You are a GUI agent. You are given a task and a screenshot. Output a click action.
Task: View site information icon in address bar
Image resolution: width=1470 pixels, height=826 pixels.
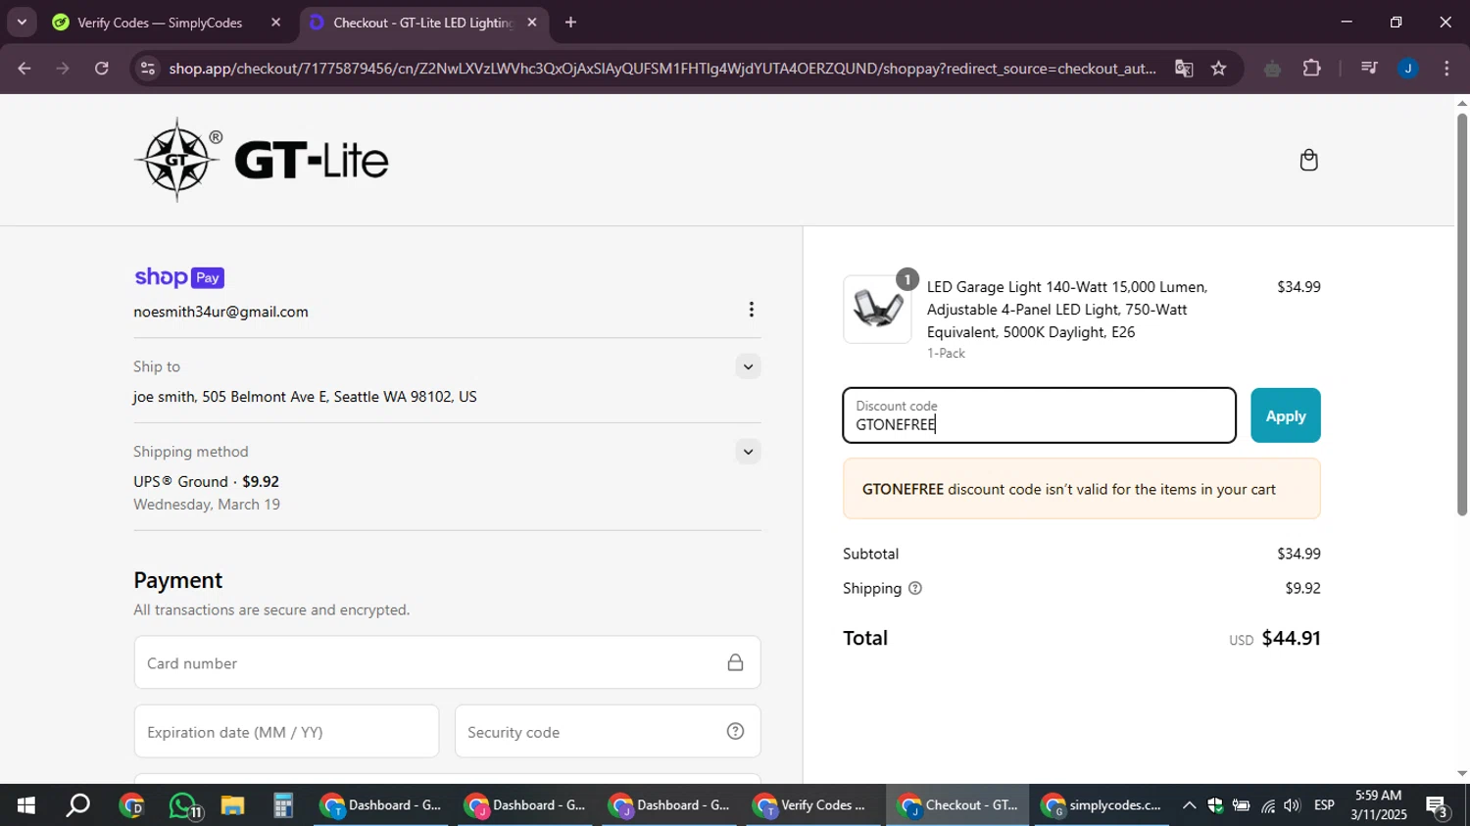147,69
